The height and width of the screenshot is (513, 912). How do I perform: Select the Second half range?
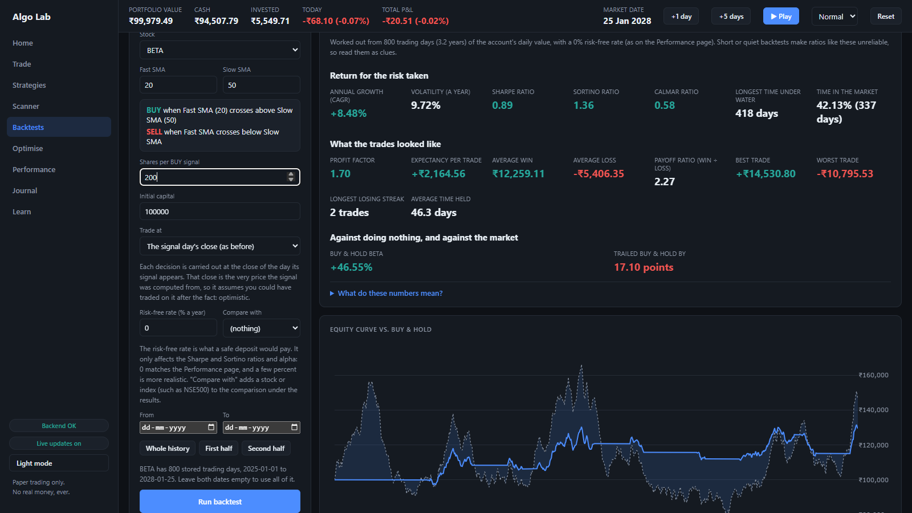tap(266, 449)
